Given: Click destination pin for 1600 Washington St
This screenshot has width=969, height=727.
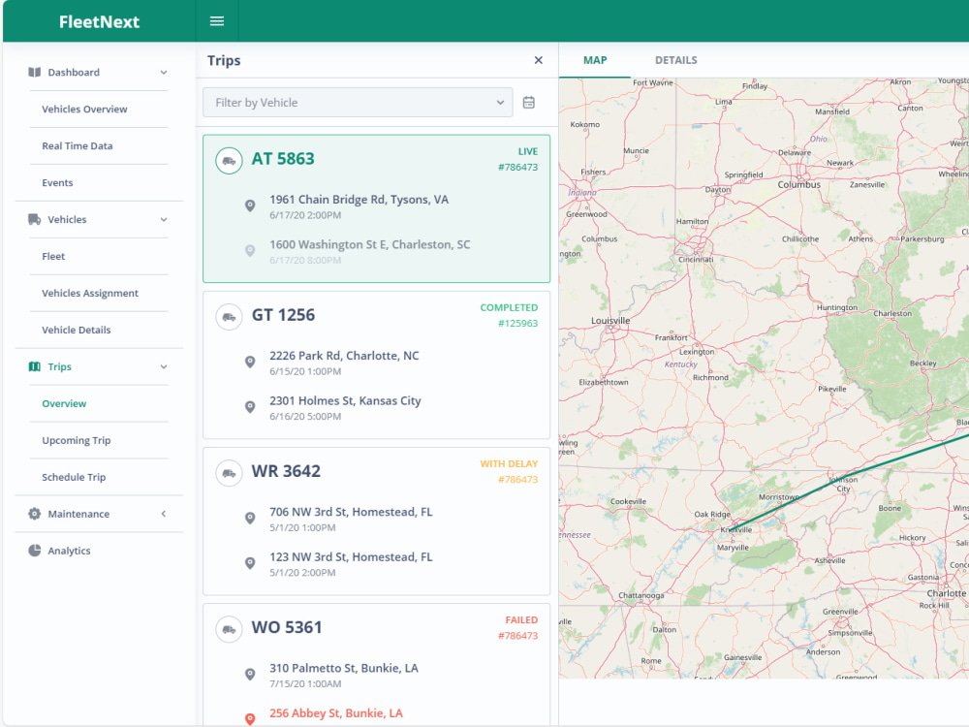Looking at the screenshot, I should [x=250, y=250].
